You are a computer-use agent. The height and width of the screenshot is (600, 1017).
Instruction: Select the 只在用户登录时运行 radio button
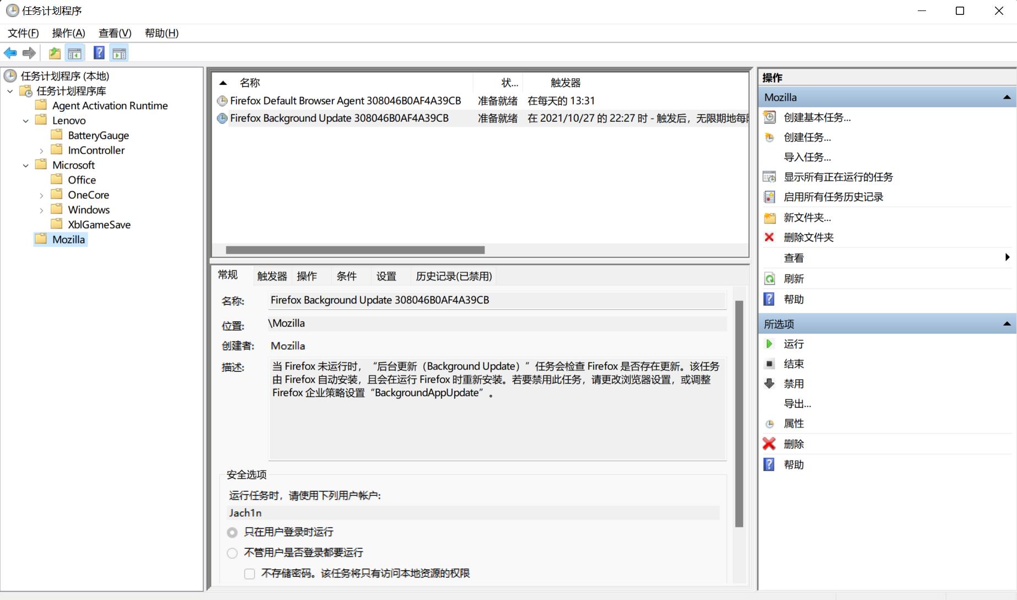click(232, 532)
